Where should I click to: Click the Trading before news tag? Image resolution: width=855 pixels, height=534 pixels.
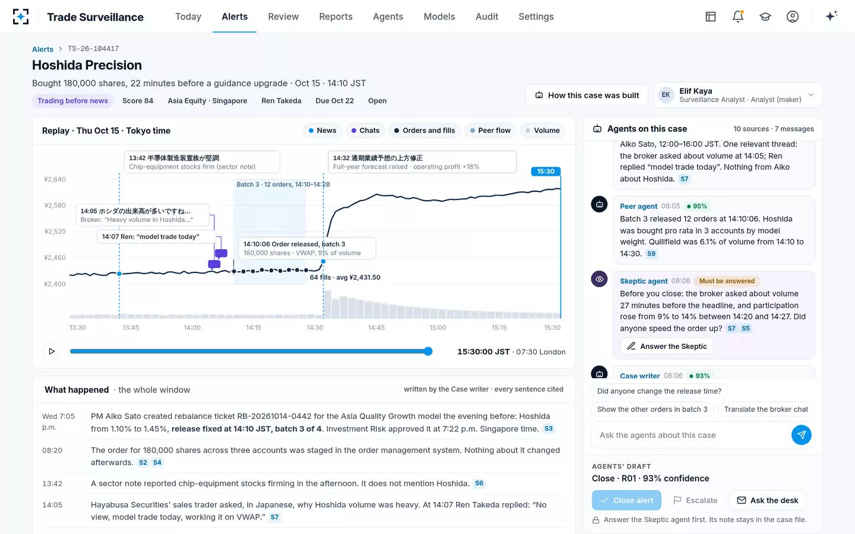[73, 101]
